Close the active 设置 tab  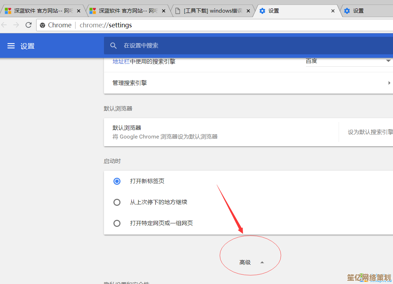[333, 11]
